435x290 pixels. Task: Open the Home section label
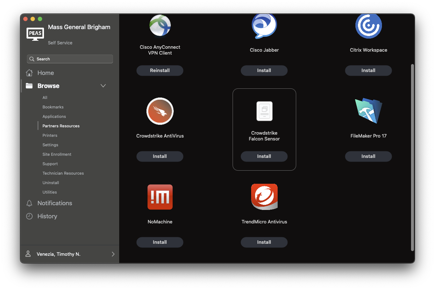click(x=46, y=73)
